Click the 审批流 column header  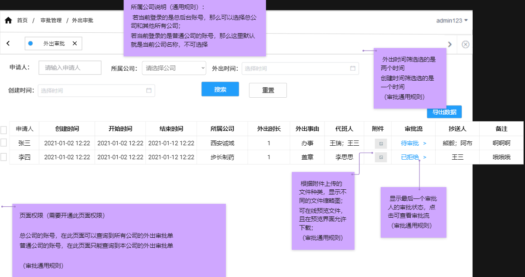click(x=414, y=129)
